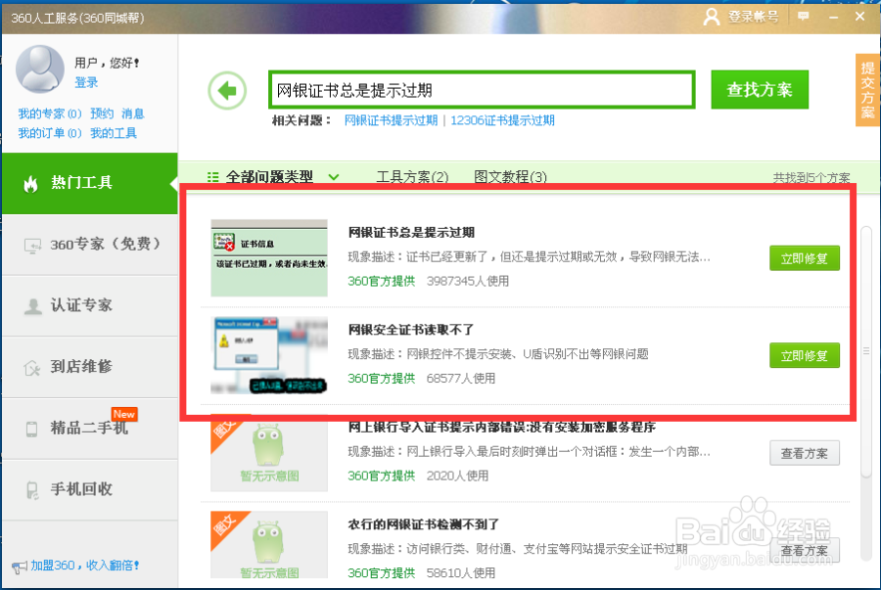Open the 到店维修 repair service icon
Viewport: 881px width, 590px height.
(x=29, y=367)
